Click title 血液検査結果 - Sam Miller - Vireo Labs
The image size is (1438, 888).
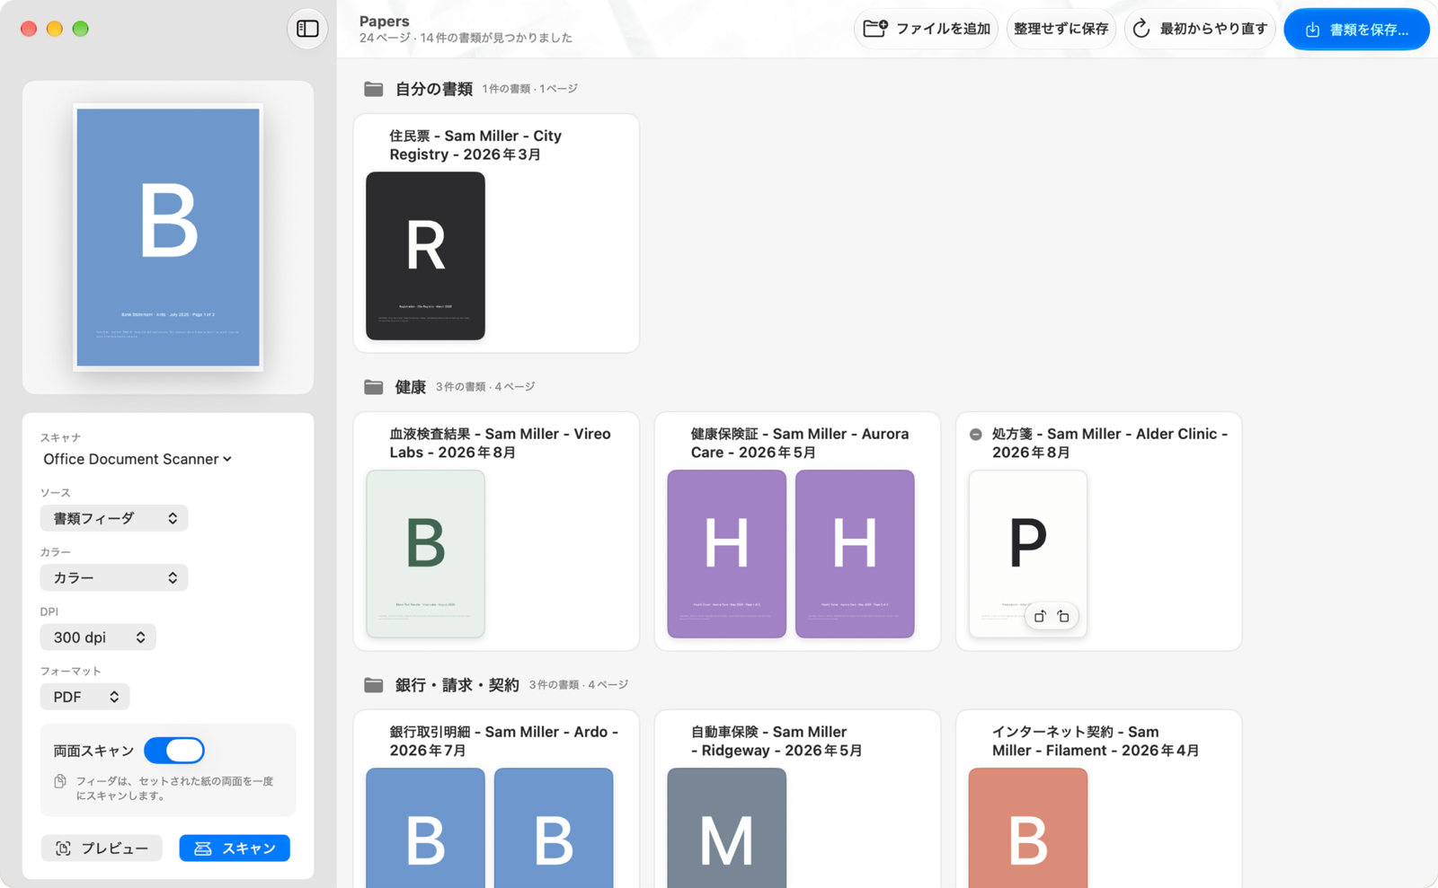(x=500, y=444)
